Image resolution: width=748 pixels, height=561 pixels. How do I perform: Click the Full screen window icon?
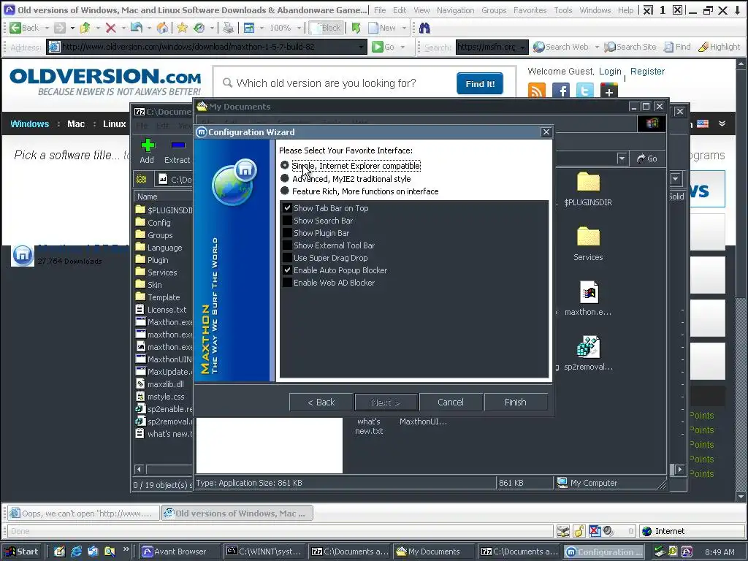click(x=249, y=28)
